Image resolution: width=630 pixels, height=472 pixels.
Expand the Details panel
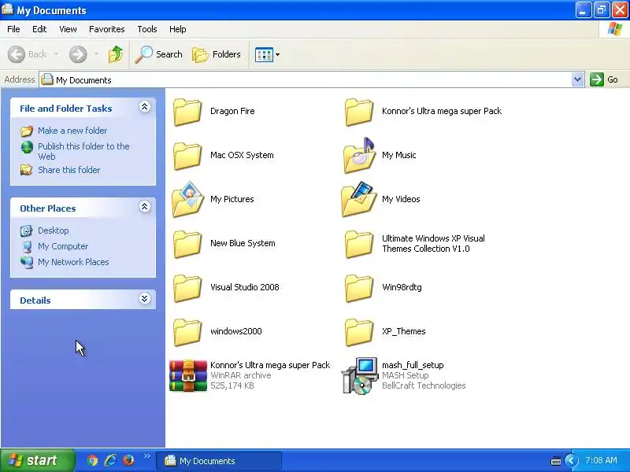coord(145,299)
